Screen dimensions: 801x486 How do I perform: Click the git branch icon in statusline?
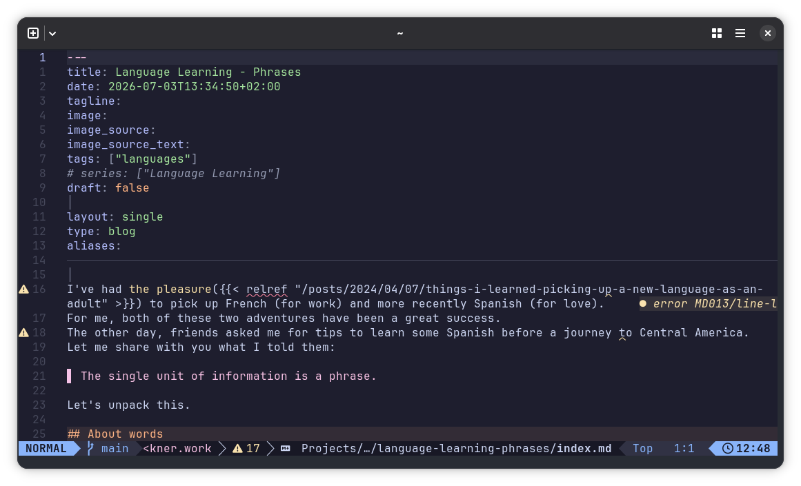(x=90, y=449)
